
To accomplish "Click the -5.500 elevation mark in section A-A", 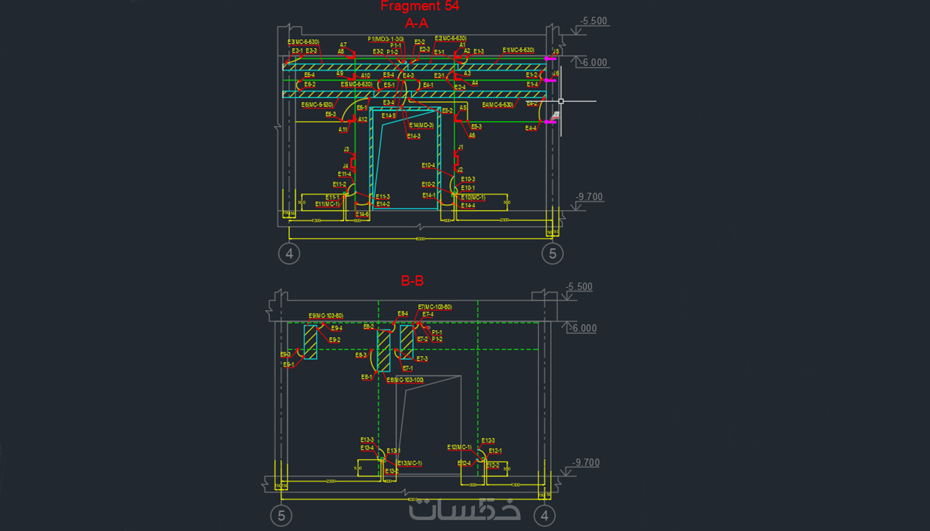I will [x=594, y=21].
